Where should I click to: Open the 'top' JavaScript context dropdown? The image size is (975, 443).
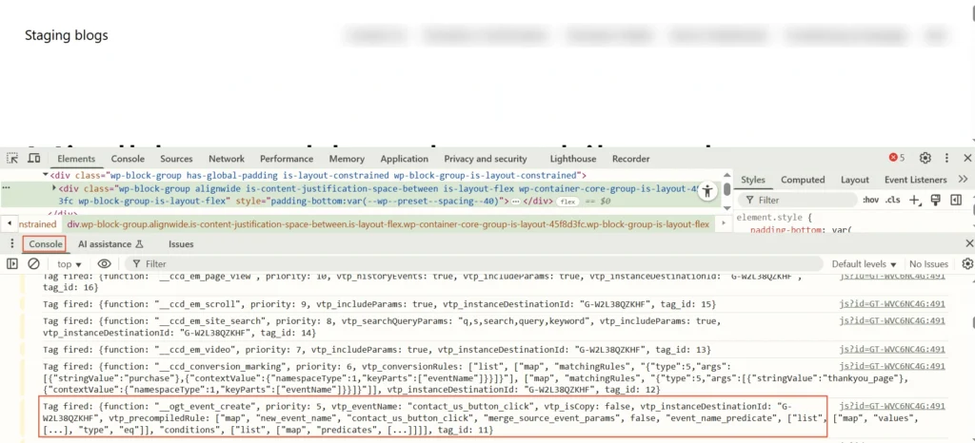click(70, 263)
